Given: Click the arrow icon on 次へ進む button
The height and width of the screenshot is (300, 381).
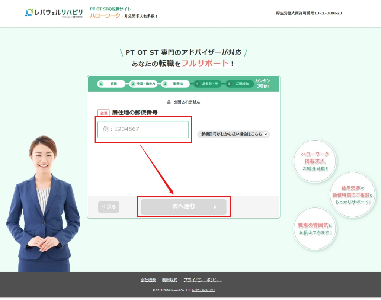Looking at the screenshot, I should (x=215, y=207).
